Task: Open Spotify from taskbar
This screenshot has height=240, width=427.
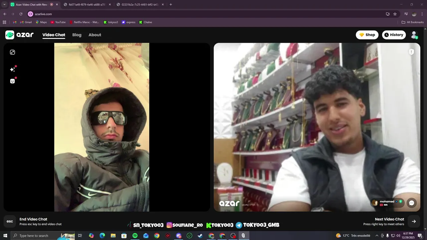Action: coord(135,236)
